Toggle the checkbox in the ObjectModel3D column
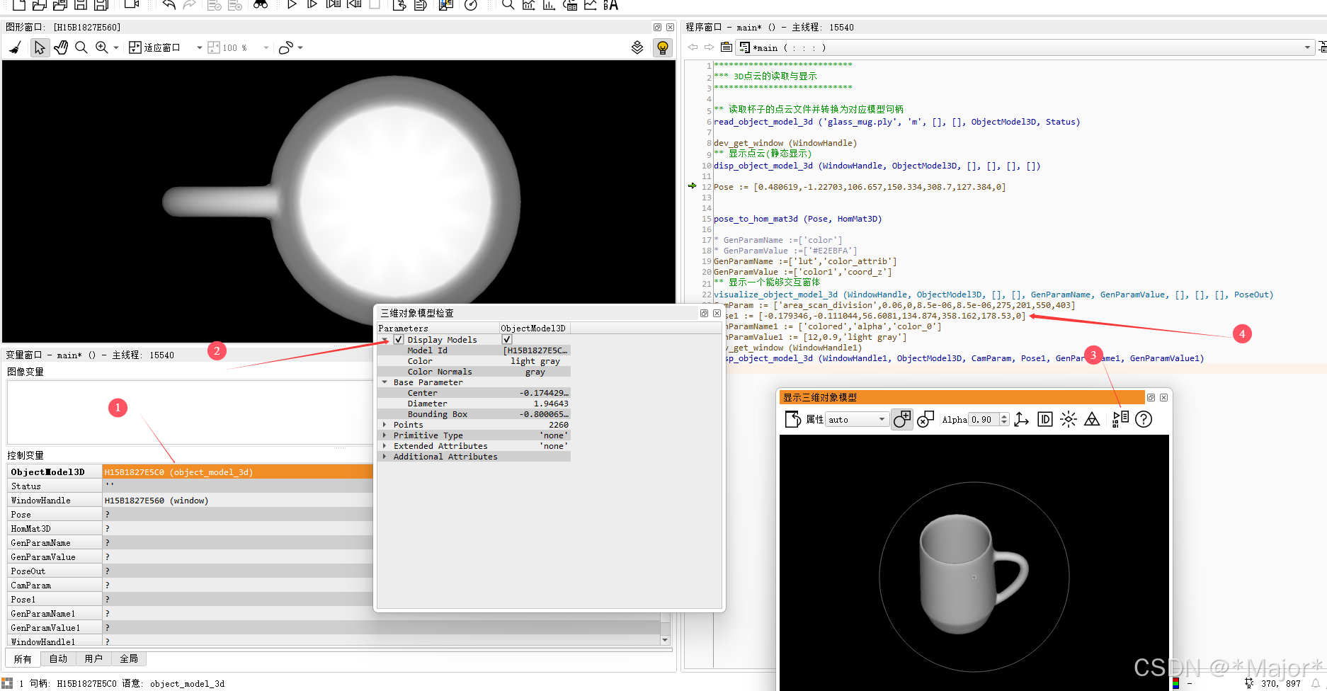Image resolution: width=1327 pixels, height=691 pixels. 507,339
